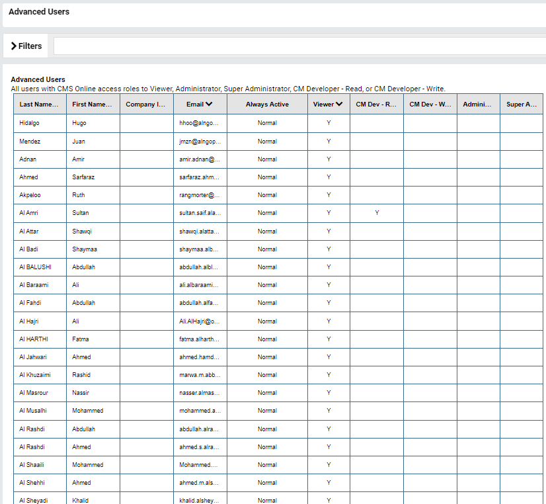The height and width of the screenshot is (504, 546).
Task: Click last name Adnan
Action: pos(28,159)
